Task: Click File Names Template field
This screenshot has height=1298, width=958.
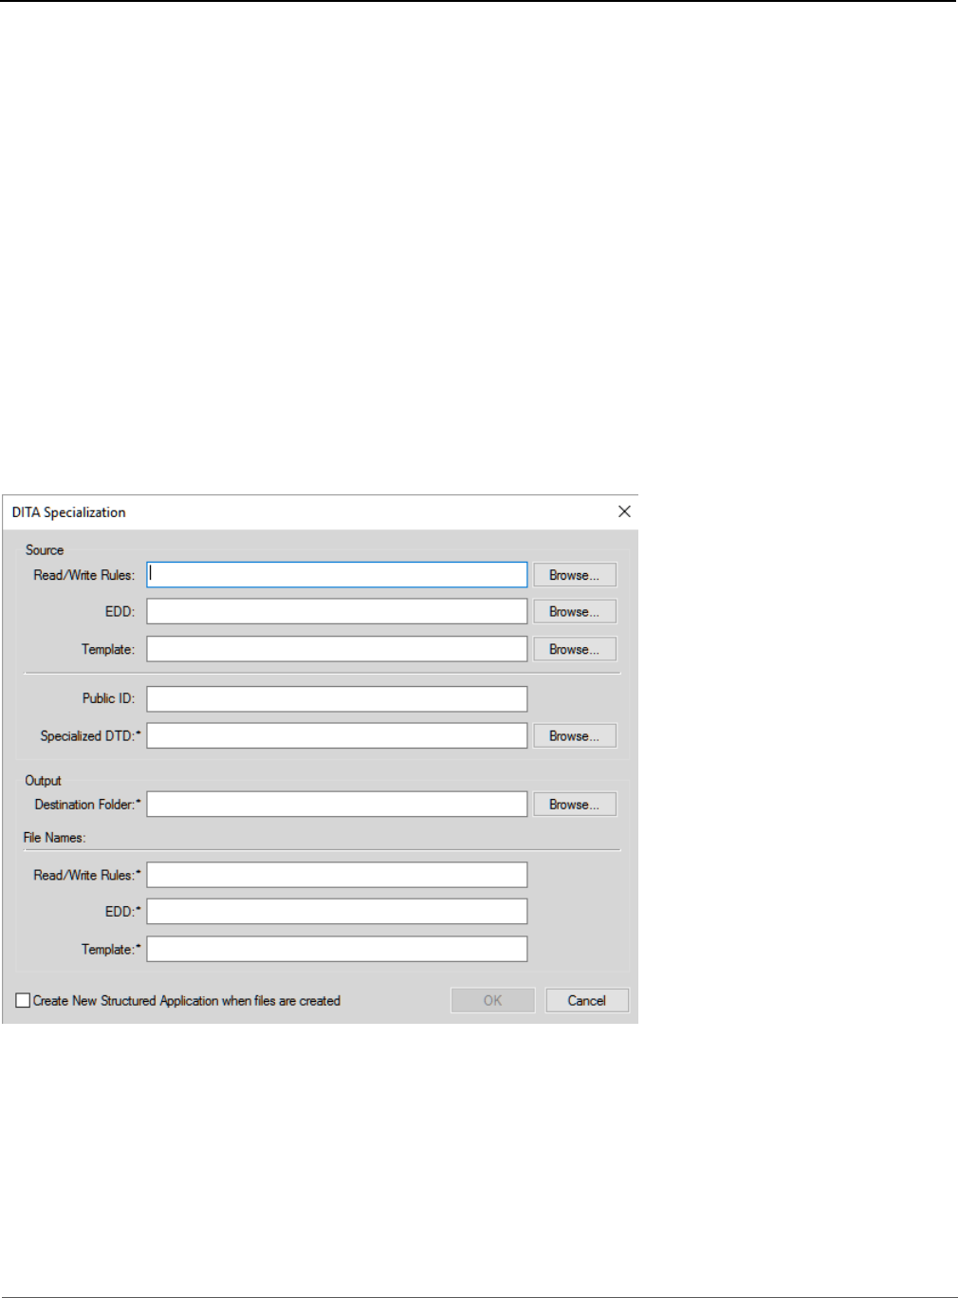Action: tap(337, 949)
